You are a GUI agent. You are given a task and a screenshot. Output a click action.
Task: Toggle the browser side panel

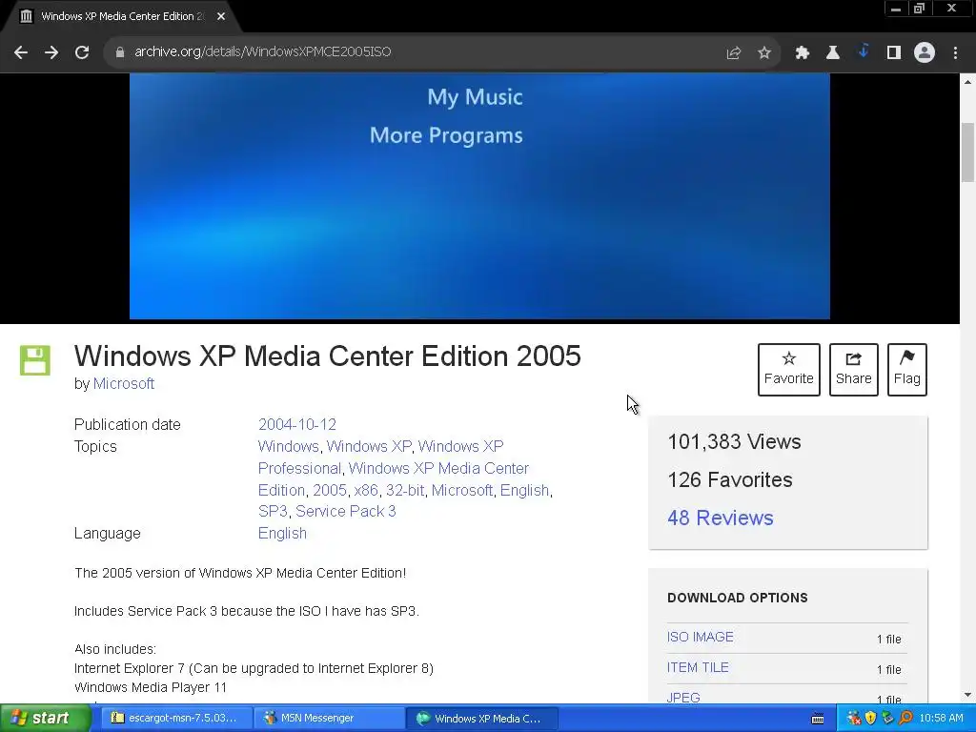pyautogui.click(x=893, y=53)
